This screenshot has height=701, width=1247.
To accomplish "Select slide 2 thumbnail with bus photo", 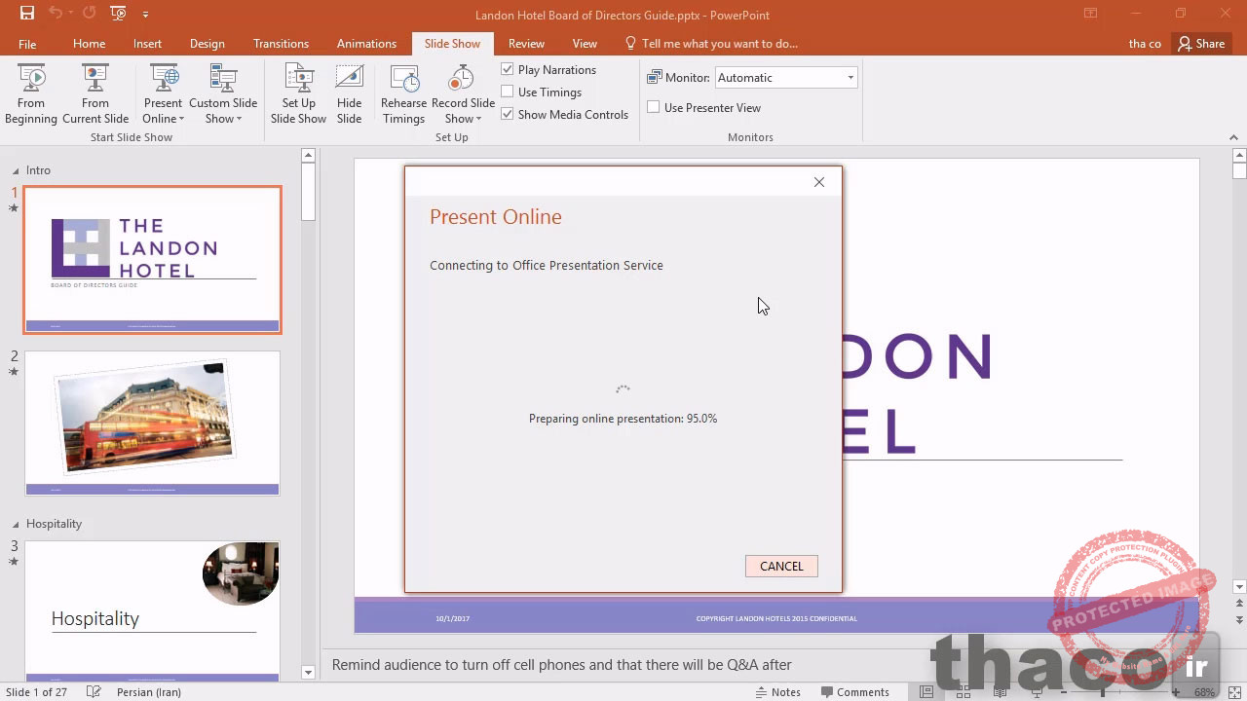I will [152, 424].
